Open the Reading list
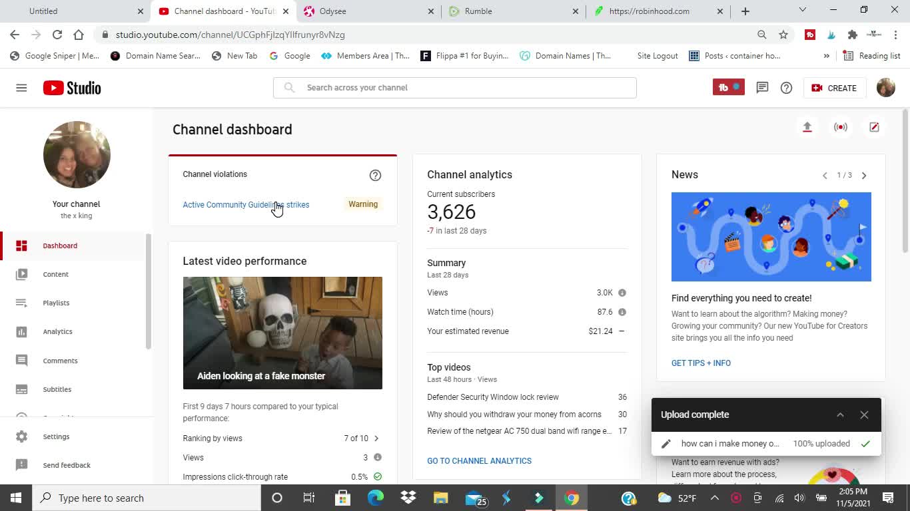910x511 pixels. tap(872, 56)
